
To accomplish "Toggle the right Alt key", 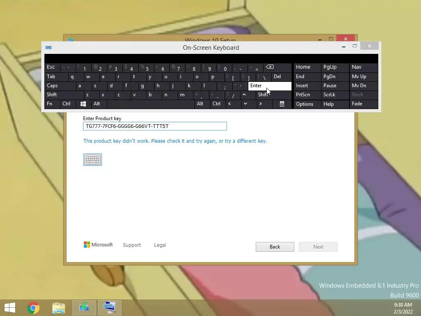I will (202, 104).
